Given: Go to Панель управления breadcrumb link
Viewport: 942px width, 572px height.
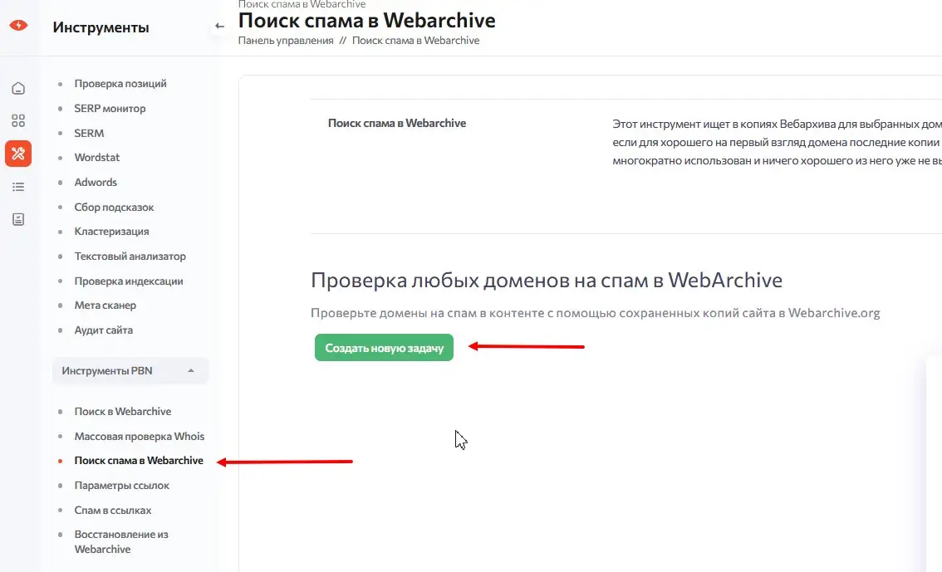Looking at the screenshot, I should [x=286, y=41].
